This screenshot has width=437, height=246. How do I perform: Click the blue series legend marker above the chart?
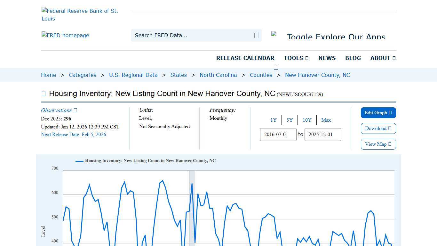point(79,161)
